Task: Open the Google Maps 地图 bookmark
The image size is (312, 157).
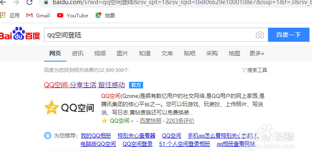Action: (x=105, y=15)
